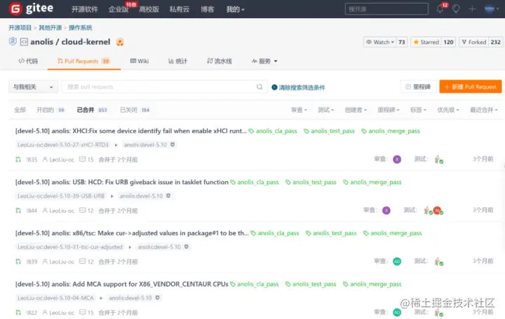This screenshot has width=505, height=319.
Task: Open 高校版 in the top navigation
Action: click(x=149, y=9)
